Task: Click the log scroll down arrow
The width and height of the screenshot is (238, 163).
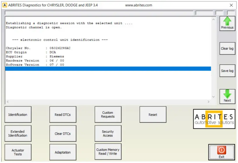Action: pos(213,97)
